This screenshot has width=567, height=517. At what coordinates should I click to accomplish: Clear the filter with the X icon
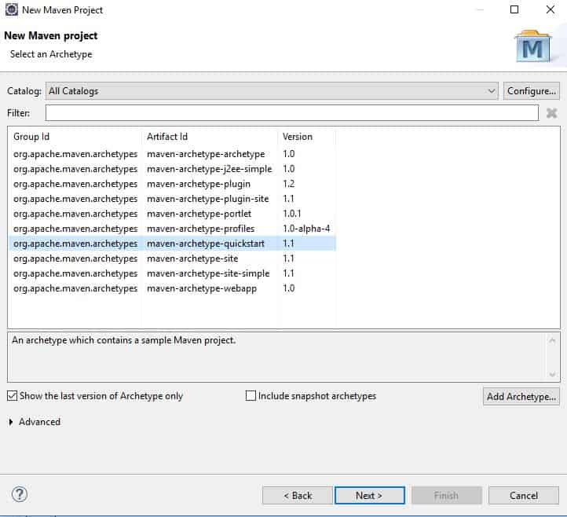click(x=551, y=113)
